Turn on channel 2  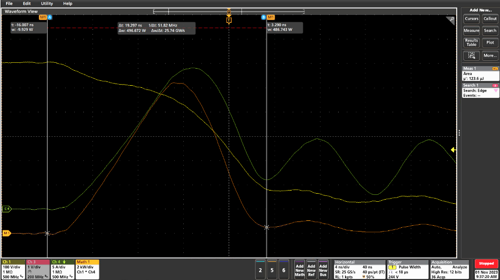260,269
